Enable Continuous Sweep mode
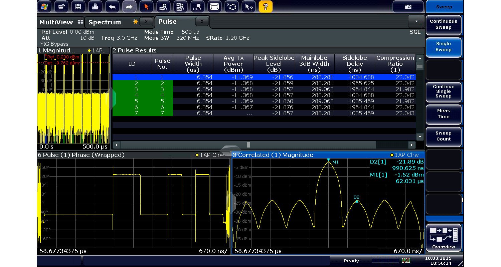501x267 pixels. point(443,24)
